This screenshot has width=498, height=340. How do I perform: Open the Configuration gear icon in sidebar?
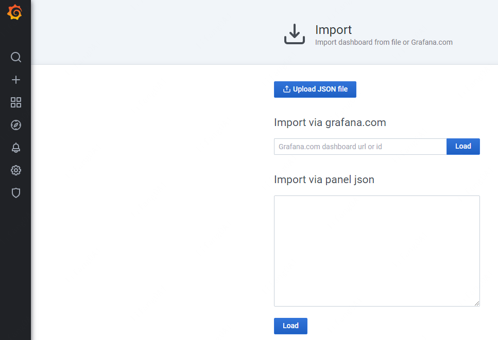(x=15, y=170)
